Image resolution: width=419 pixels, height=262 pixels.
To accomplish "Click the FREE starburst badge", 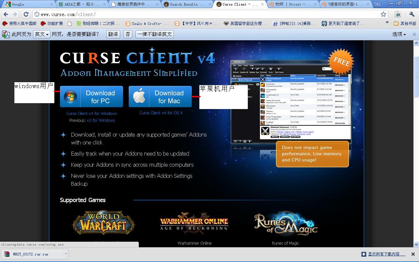I will (x=341, y=61).
